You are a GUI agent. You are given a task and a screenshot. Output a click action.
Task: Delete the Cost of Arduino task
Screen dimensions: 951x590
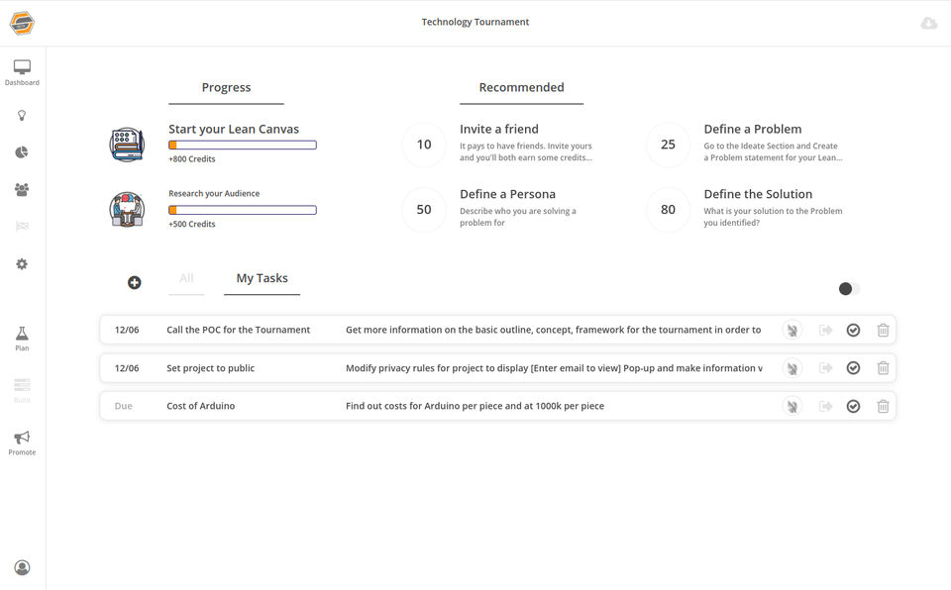[883, 406]
